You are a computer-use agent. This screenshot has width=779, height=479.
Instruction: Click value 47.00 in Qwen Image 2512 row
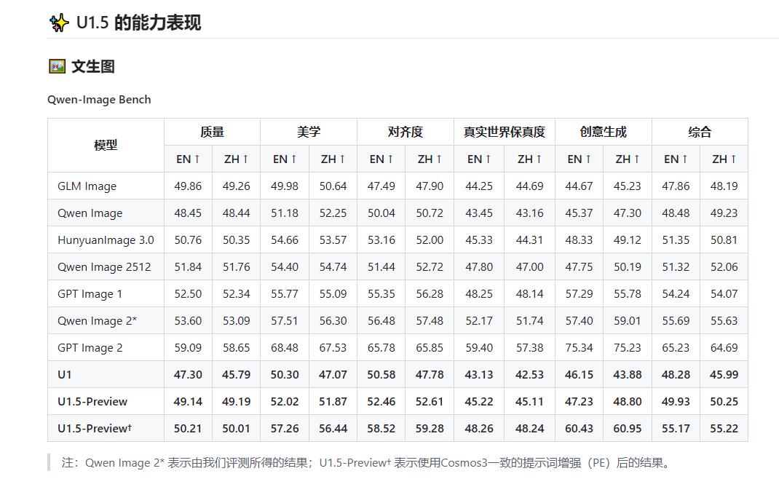(x=529, y=267)
